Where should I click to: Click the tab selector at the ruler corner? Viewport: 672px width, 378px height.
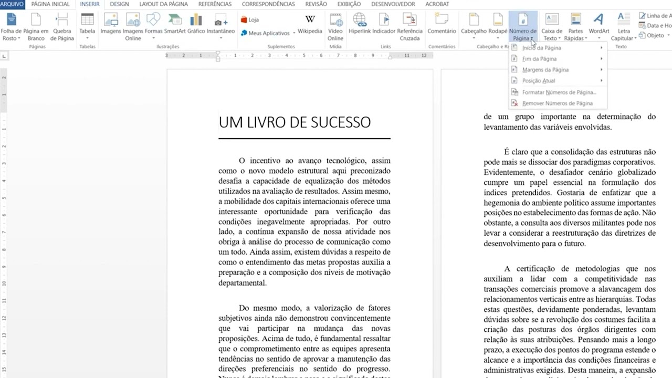click(4, 56)
